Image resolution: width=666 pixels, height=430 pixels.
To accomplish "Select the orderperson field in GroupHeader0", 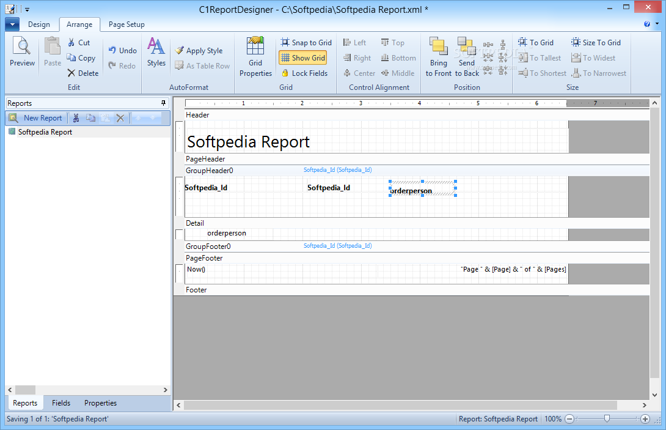I will coord(423,188).
